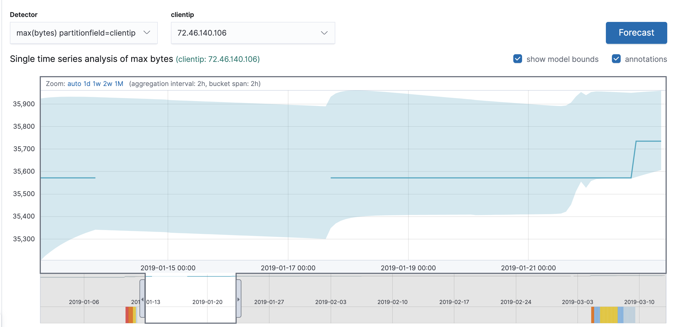Select the 2w zoom option

[108, 84]
